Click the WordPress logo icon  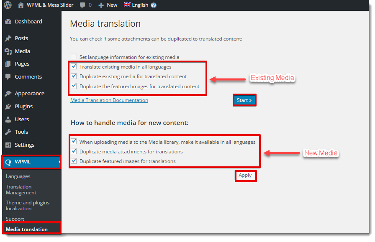pyautogui.click(x=8, y=5)
